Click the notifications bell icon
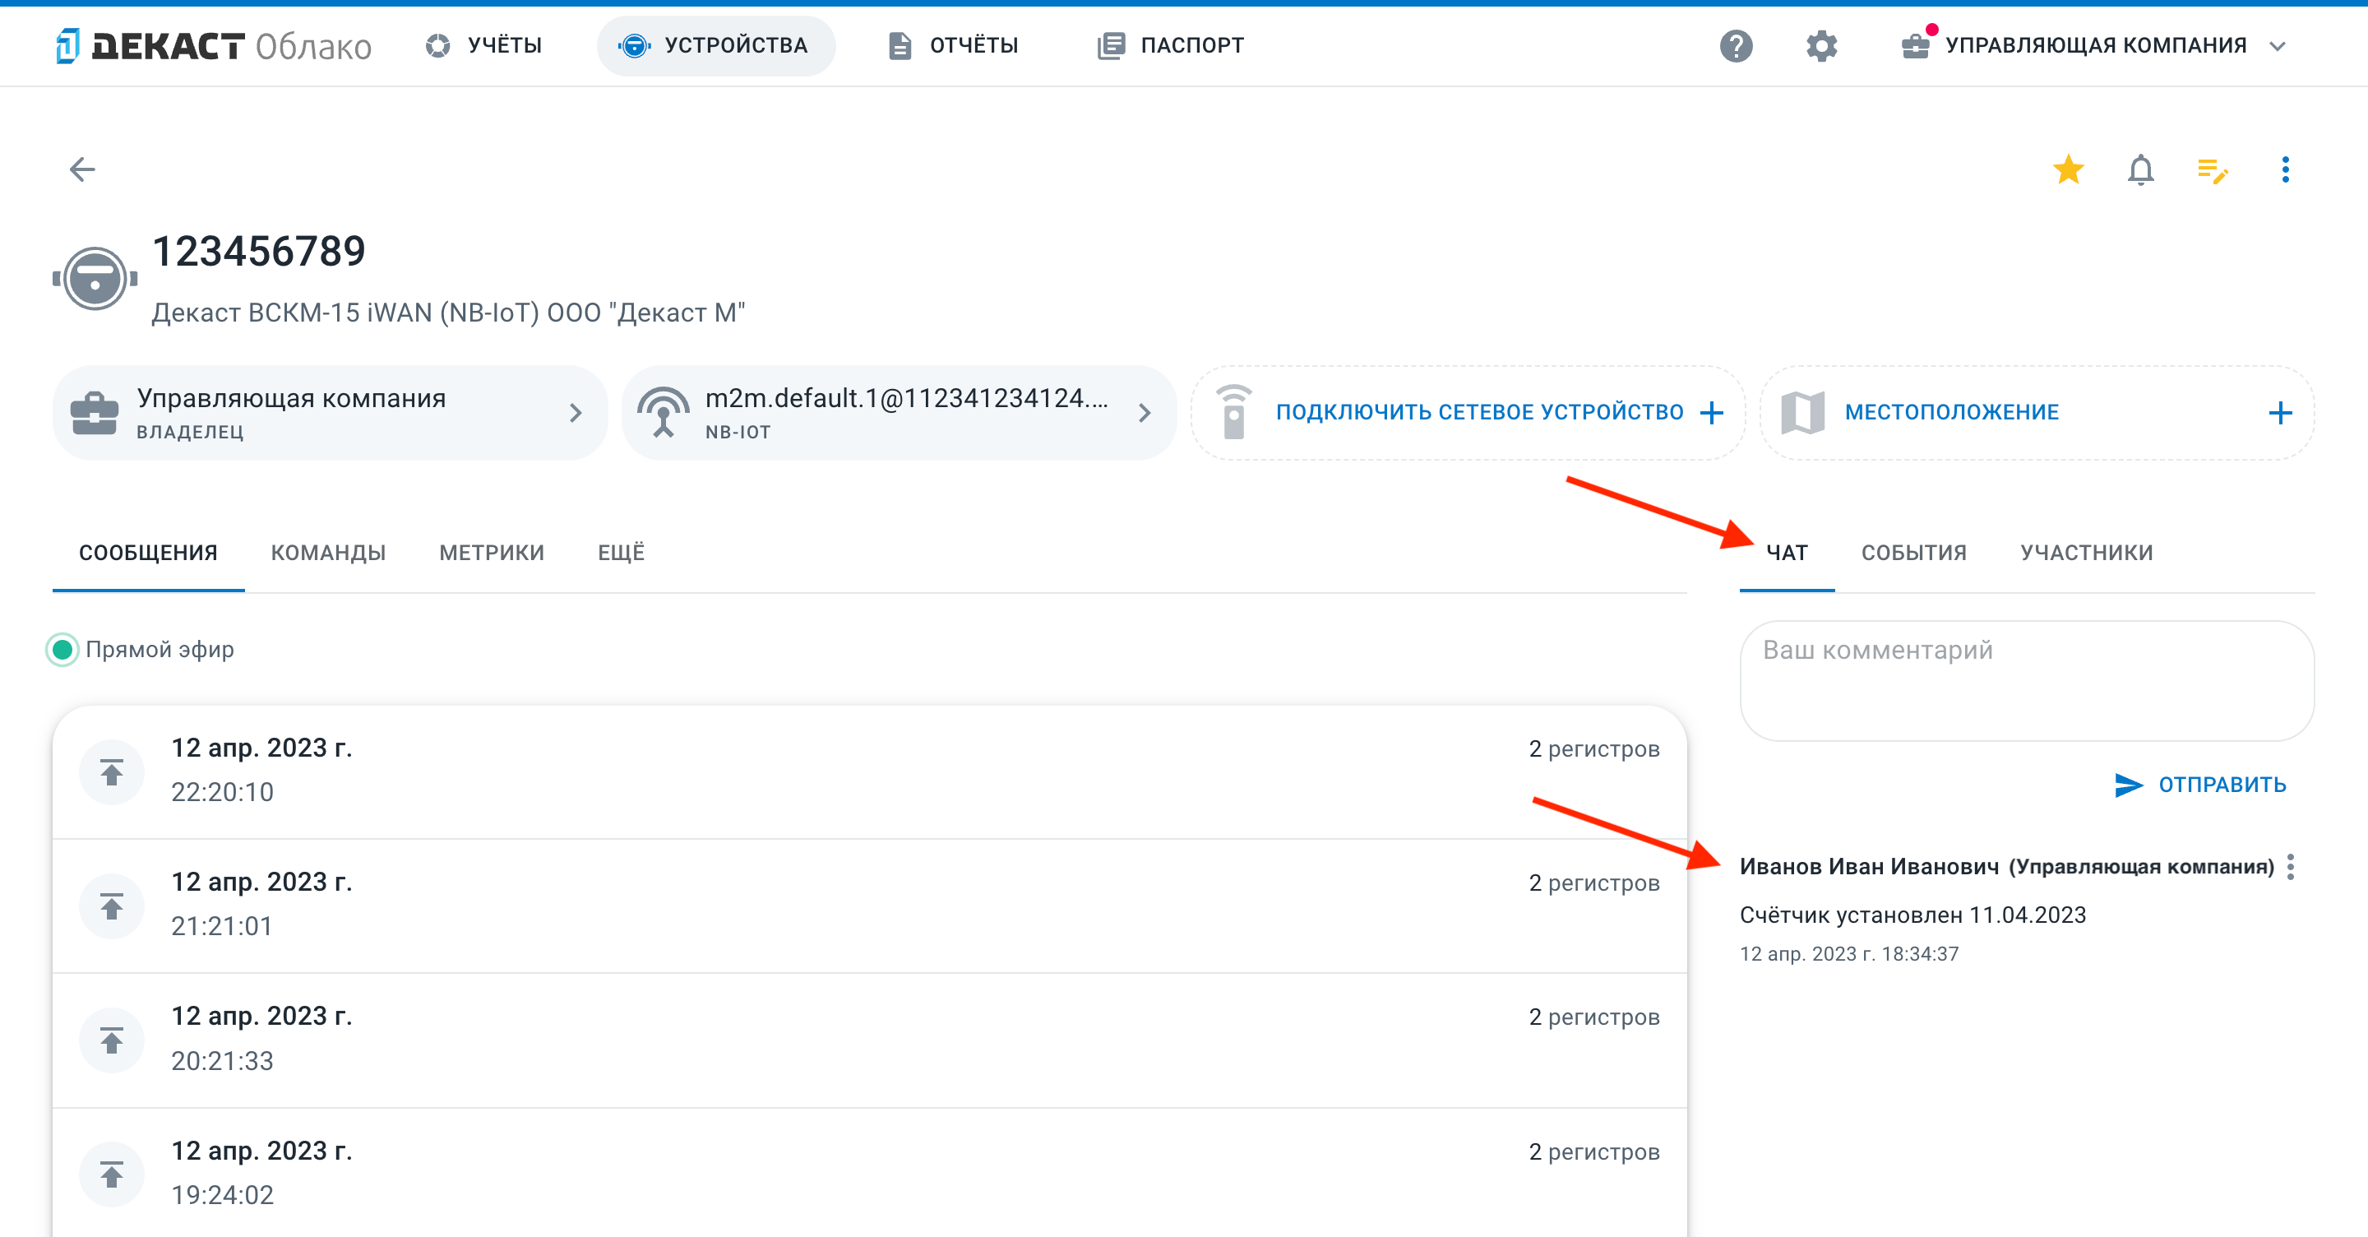 (2141, 169)
